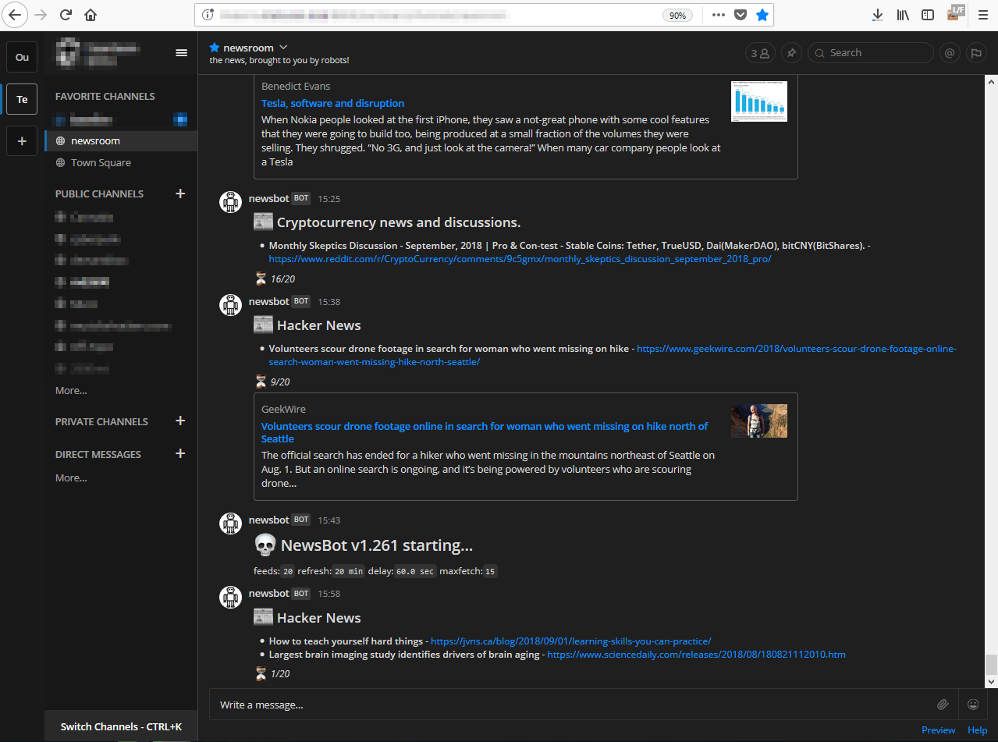Screen dimensions: 998x742
Task: Open the Mattermost main menu hamburger
Action: pyautogui.click(x=181, y=52)
